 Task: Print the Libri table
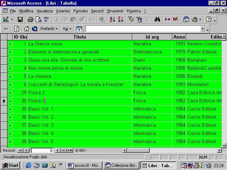click(x=31, y=19)
